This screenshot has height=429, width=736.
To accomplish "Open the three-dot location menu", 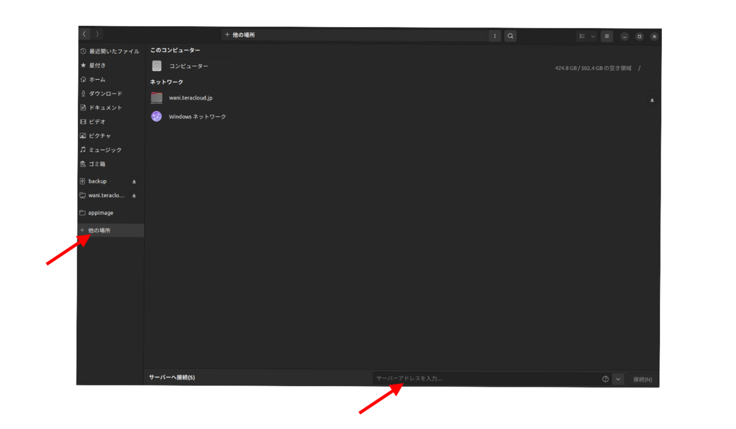I will coord(495,36).
